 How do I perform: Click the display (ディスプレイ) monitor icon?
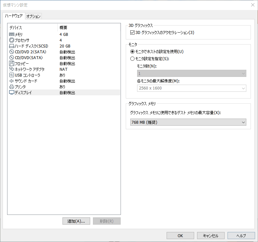[x=12, y=92]
